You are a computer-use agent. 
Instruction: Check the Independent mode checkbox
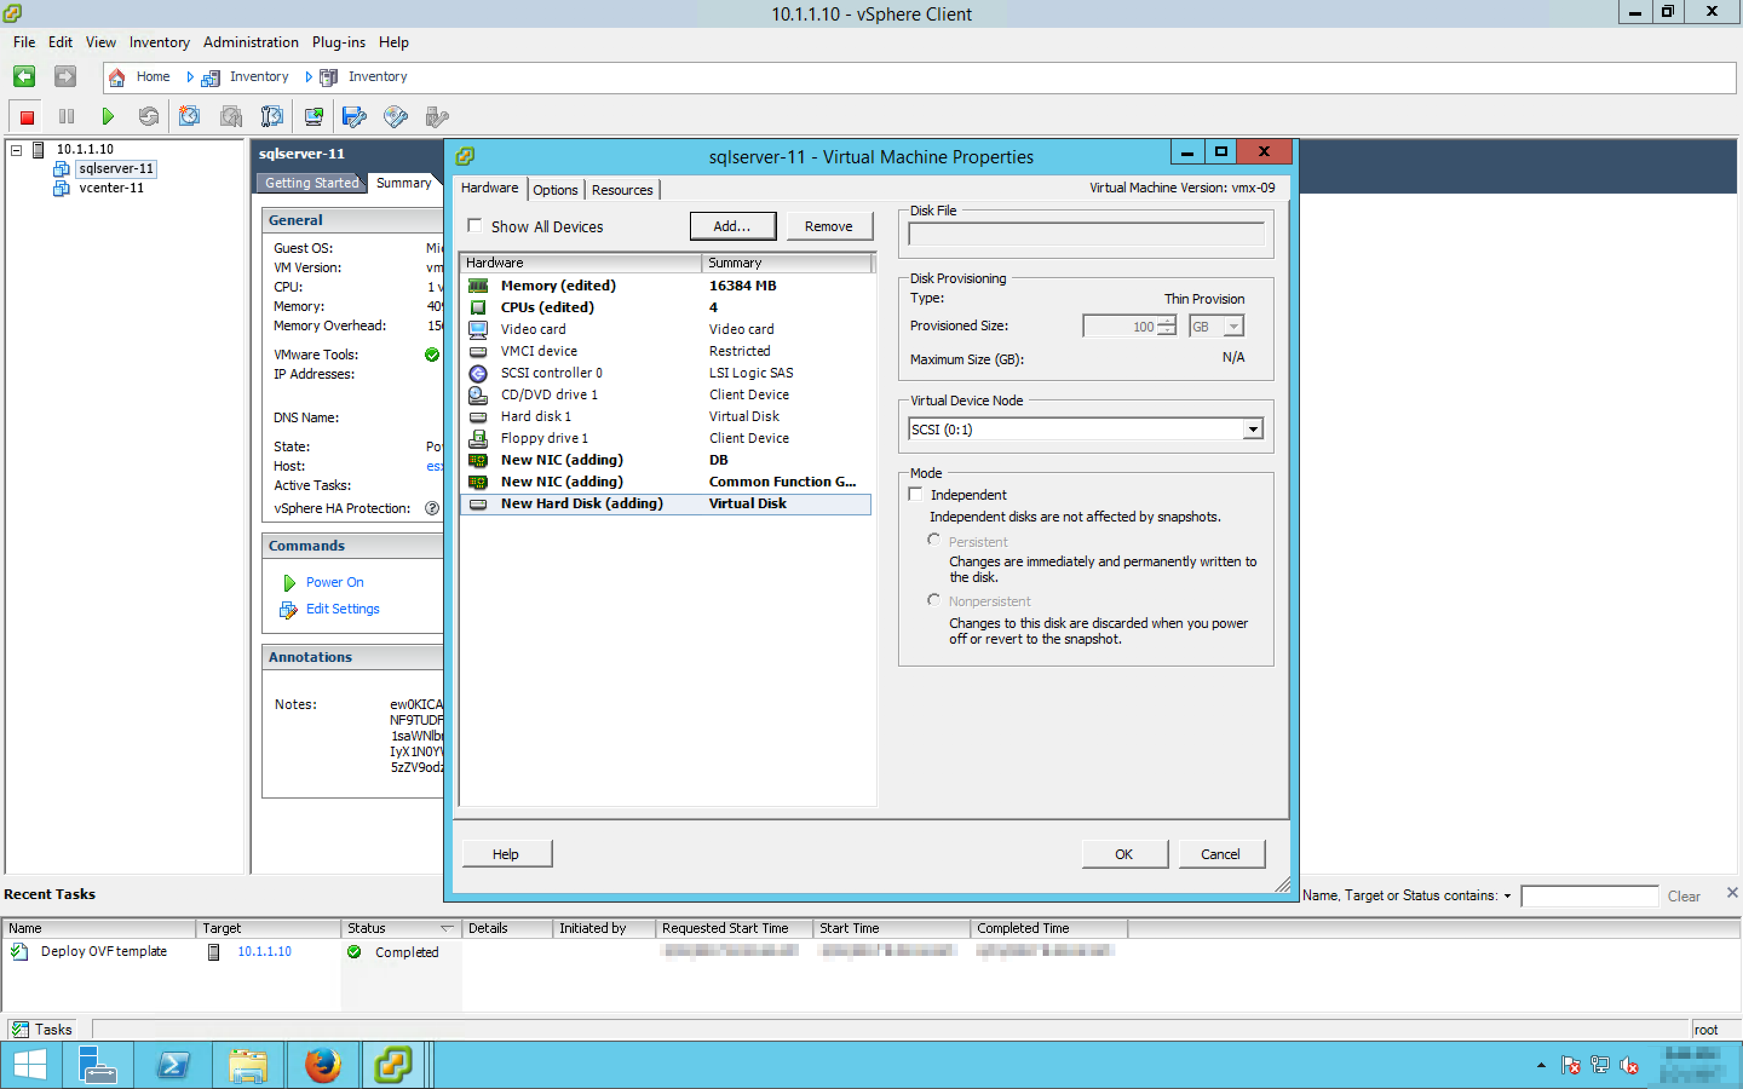point(916,495)
